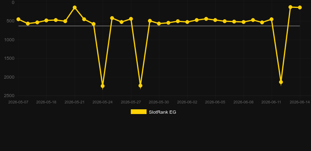Select the dip point just after 2026-05-27
Screen dimensions: 311x151
(x=140, y=86)
